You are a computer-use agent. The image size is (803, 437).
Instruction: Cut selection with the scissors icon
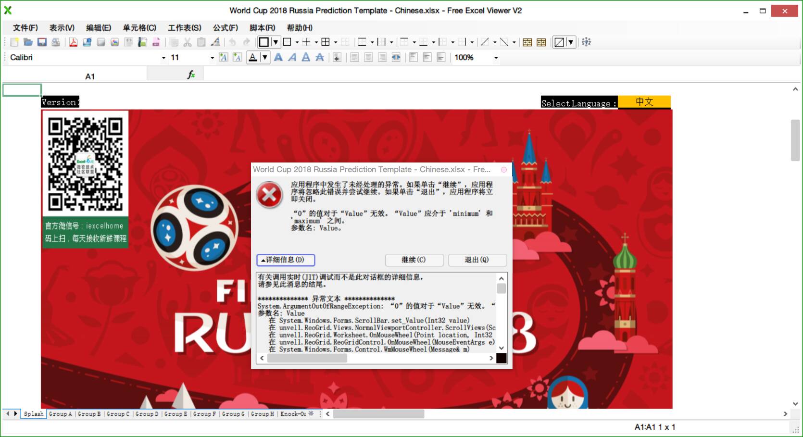[x=188, y=42]
